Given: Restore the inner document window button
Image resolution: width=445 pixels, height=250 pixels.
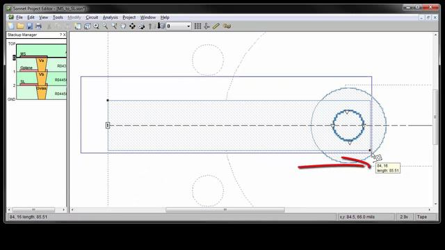Looking at the screenshot, I should click(428, 17).
